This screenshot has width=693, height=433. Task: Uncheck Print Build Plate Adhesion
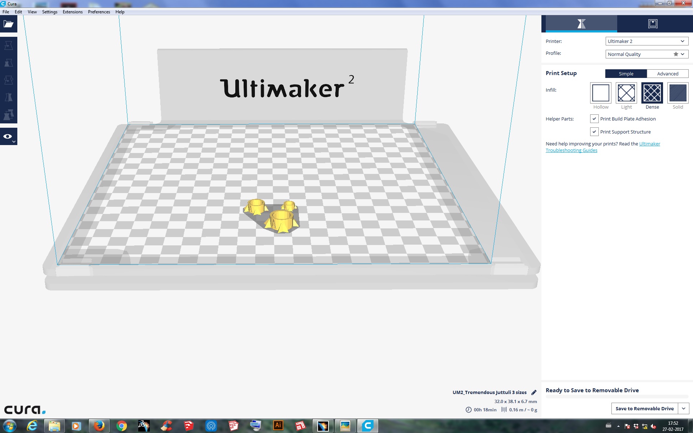coord(594,119)
